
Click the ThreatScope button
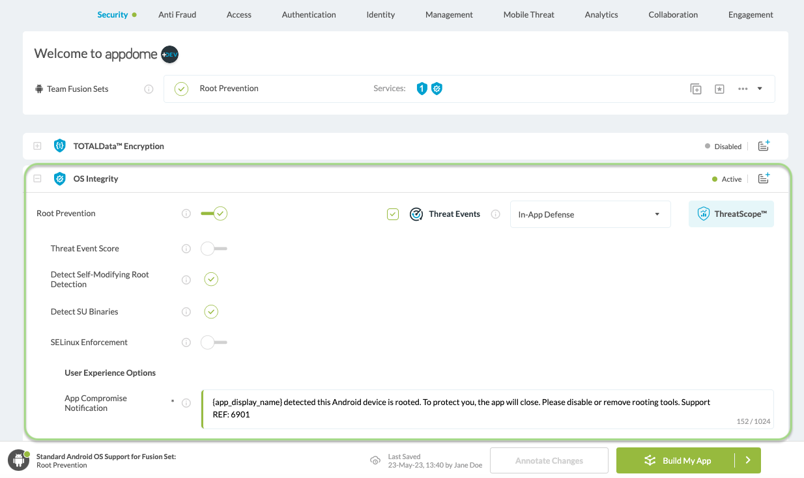coord(731,214)
